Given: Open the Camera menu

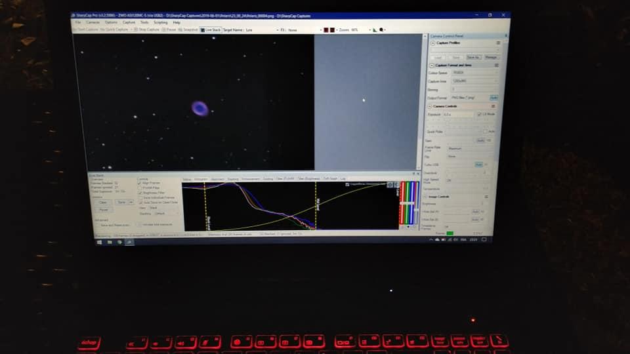Looking at the screenshot, I should pos(93,22).
